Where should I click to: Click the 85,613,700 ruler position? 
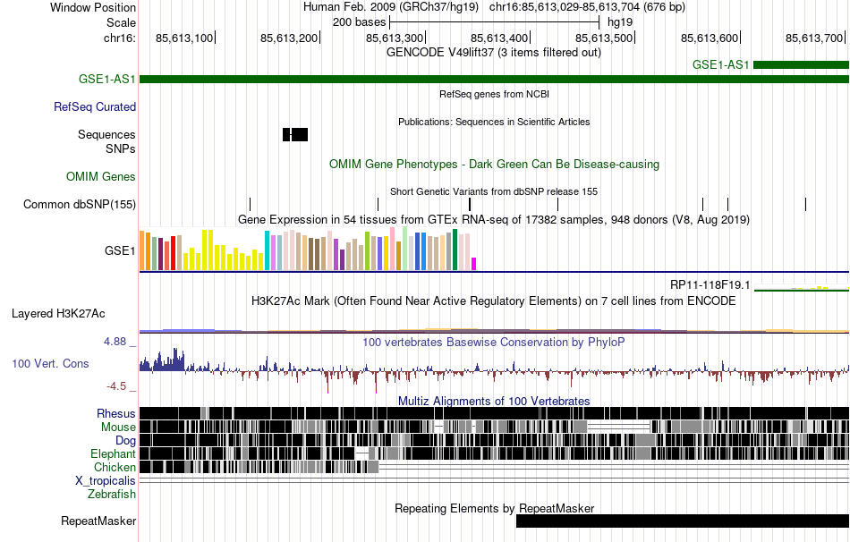click(x=814, y=38)
